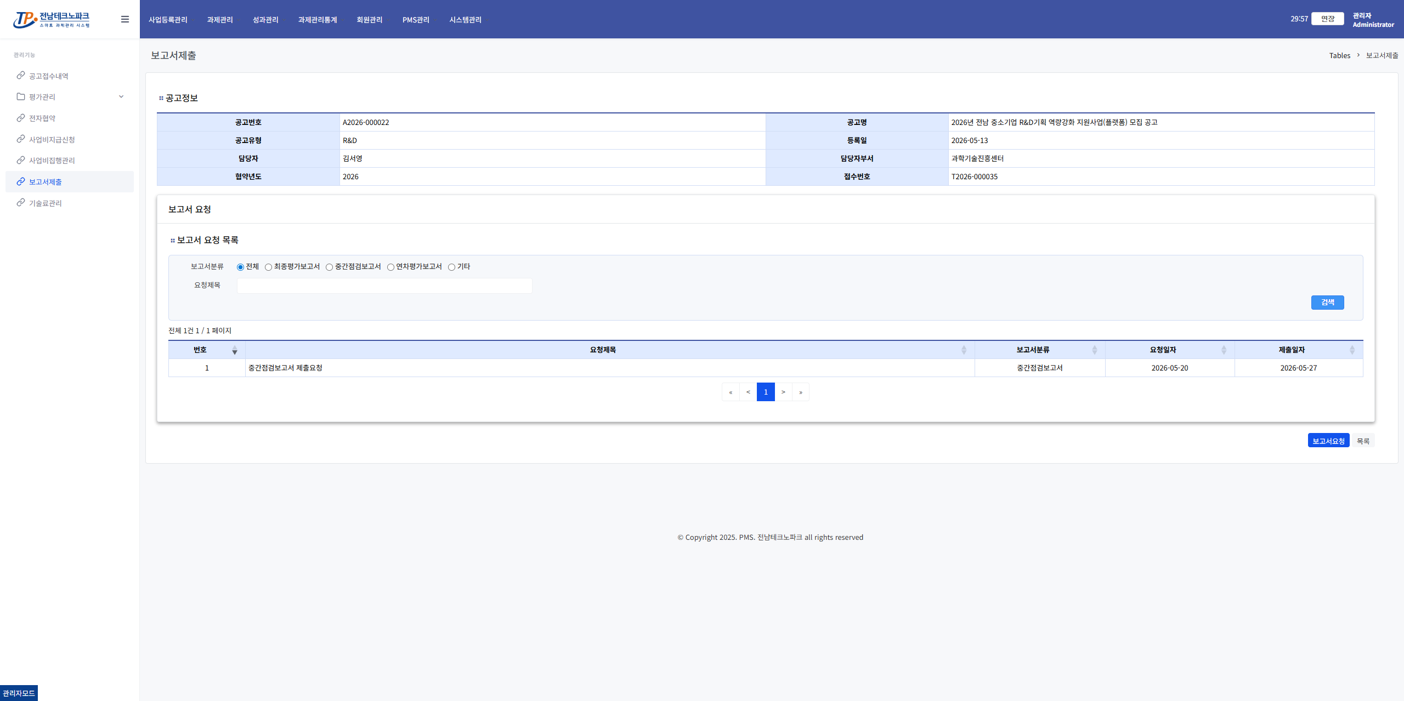Open the 과제관리 top menu

220,20
